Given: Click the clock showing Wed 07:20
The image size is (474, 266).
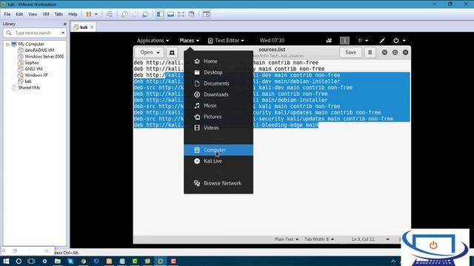Looking at the screenshot, I should click(272, 41).
